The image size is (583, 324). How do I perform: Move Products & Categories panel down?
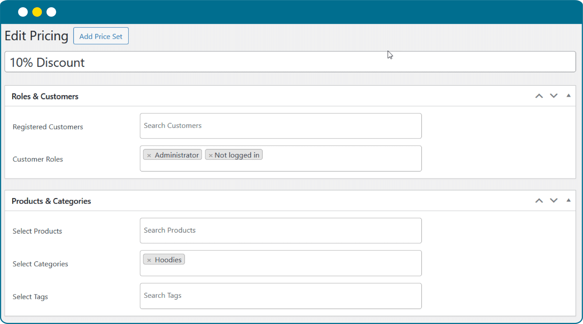[554, 201]
